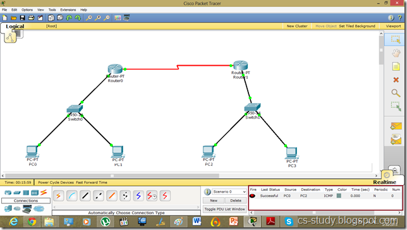Activate the Select tool in right panel
The width and height of the screenshot is (407, 230).
[396, 39]
